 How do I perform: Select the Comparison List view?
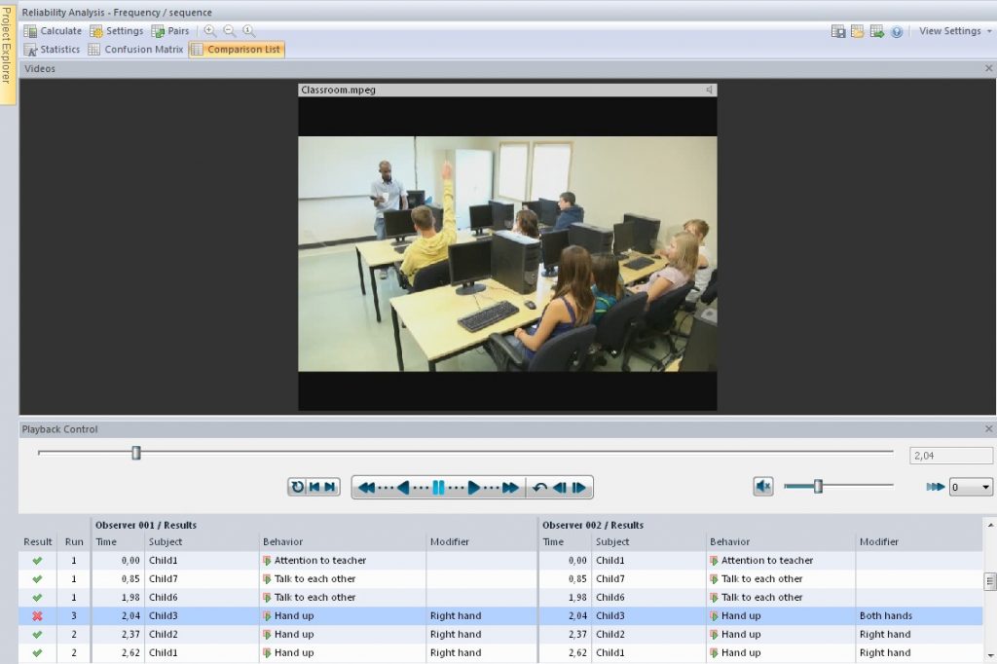pos(237,50)
